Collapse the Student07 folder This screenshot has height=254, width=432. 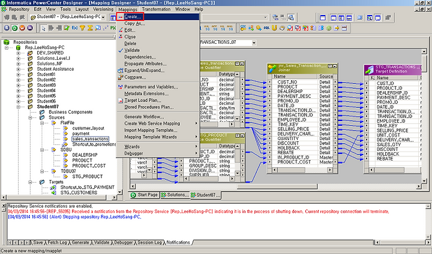point(18,107)
